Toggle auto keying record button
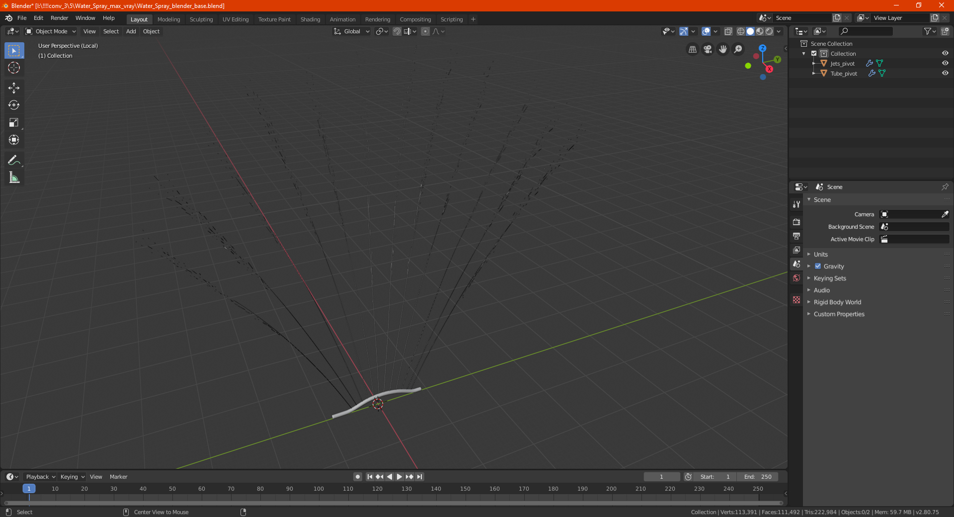 (357, 477)
